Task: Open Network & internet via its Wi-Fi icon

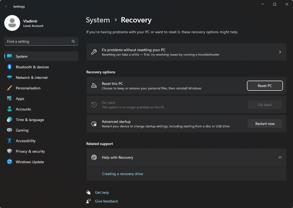Action: click(x=9, y=78)
